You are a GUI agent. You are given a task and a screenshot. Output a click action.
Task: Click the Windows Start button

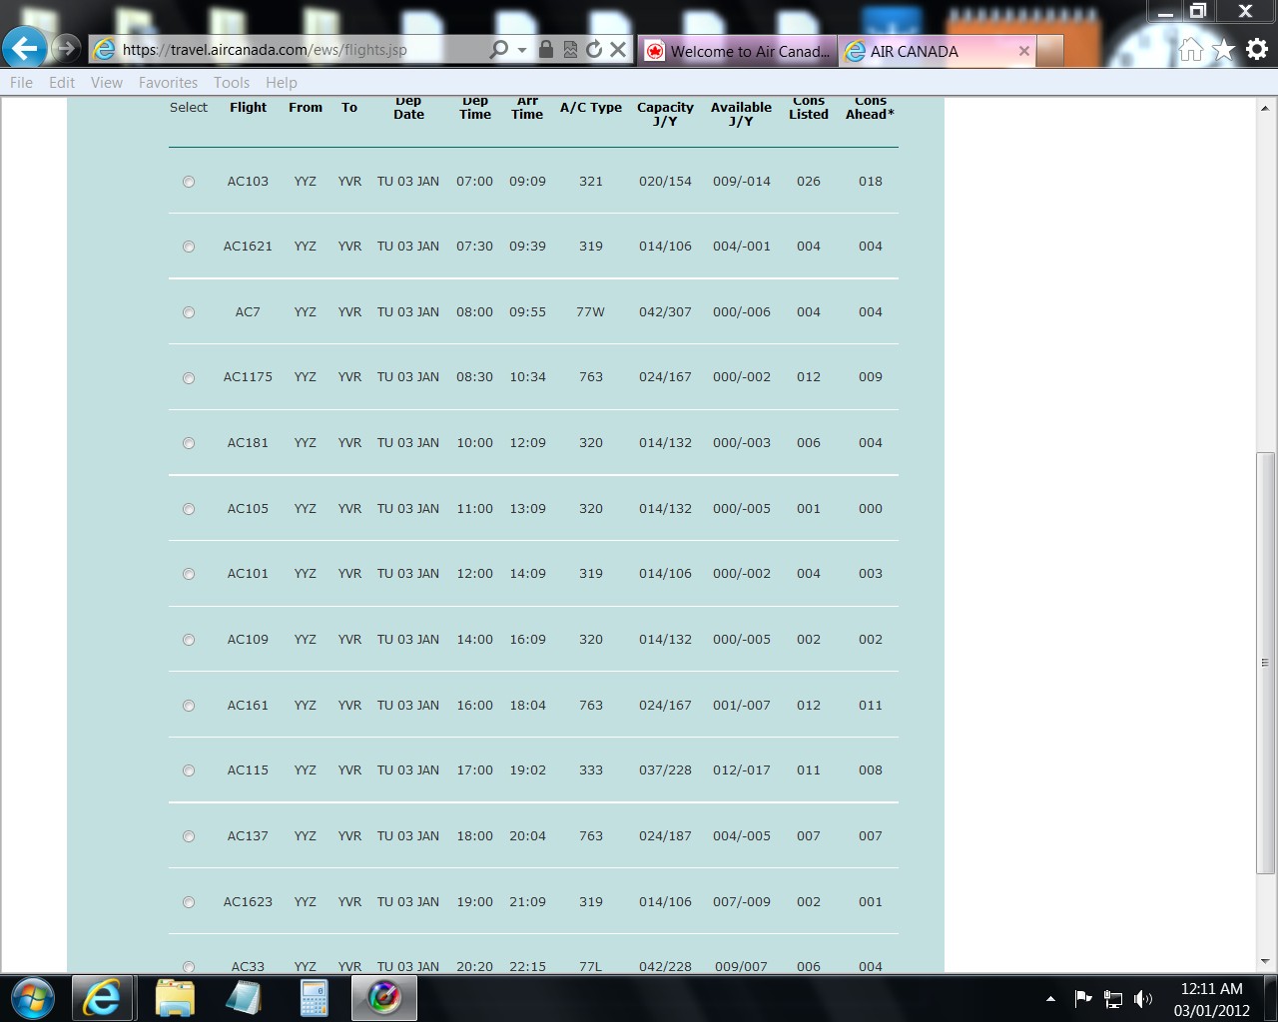tap(32, 997)
